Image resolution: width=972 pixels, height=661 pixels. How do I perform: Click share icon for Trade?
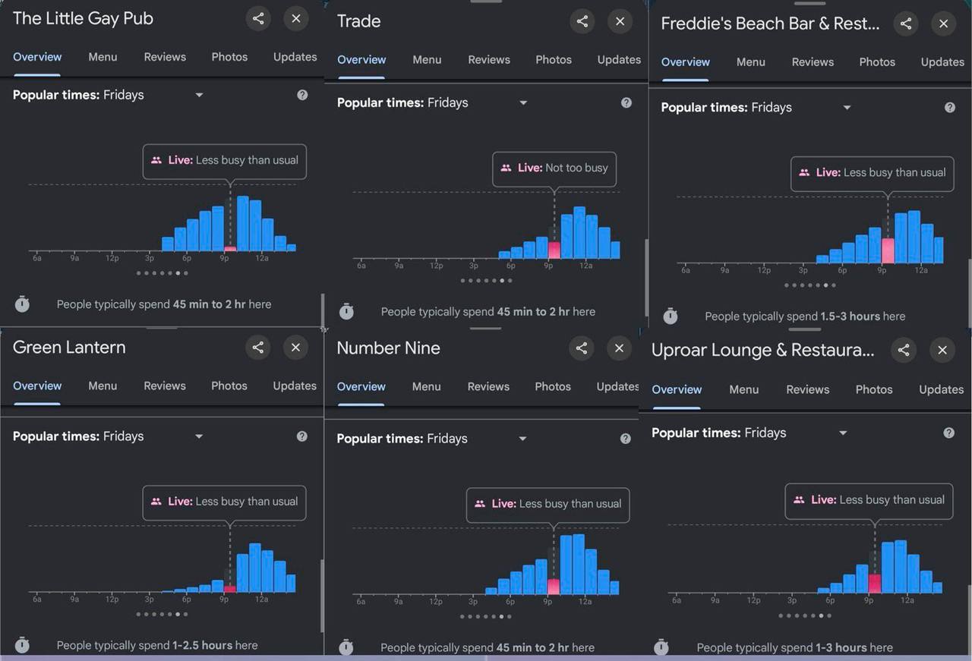pos(582,21)
